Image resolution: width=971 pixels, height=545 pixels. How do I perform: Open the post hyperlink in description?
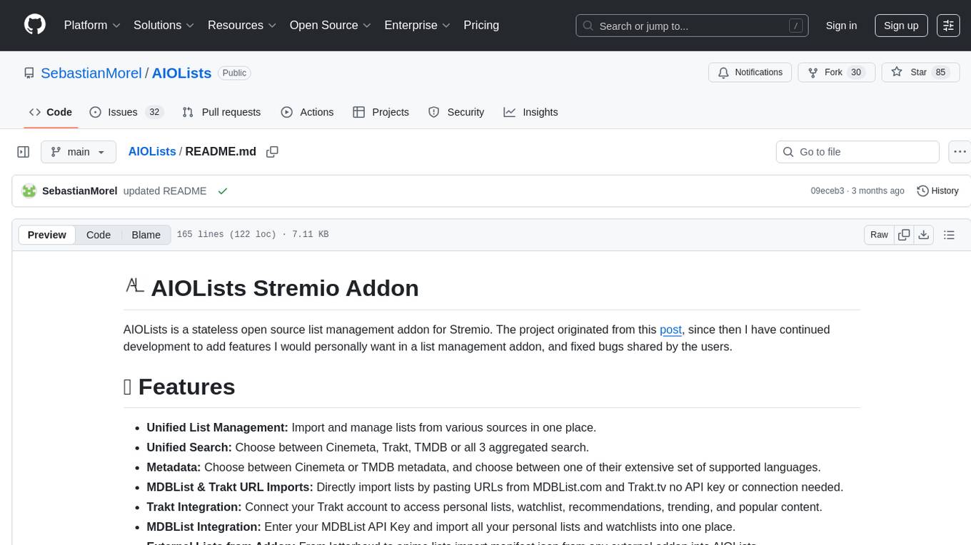tap(670, 330)
